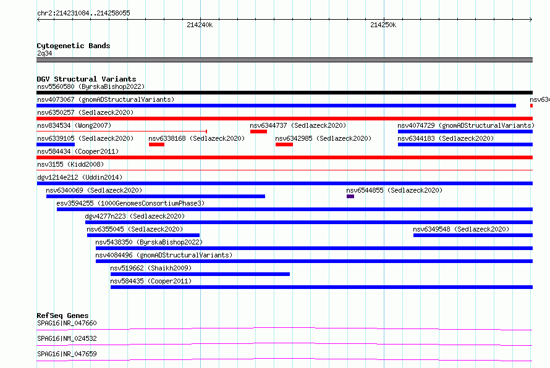Click the Cytogenetic Bands track title
Viewport: 550px width, 368px height.
click(x=74, y=46)
